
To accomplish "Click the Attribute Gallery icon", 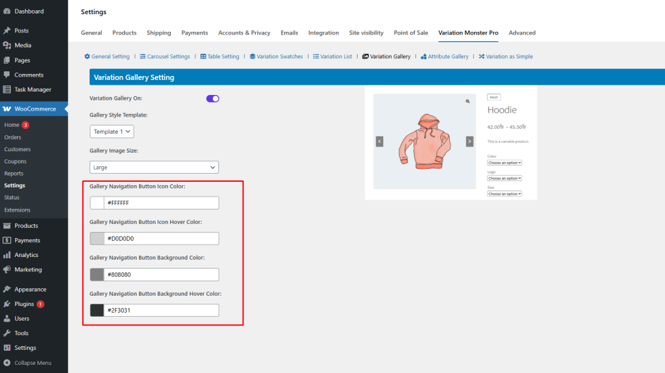I will (423, 56).
